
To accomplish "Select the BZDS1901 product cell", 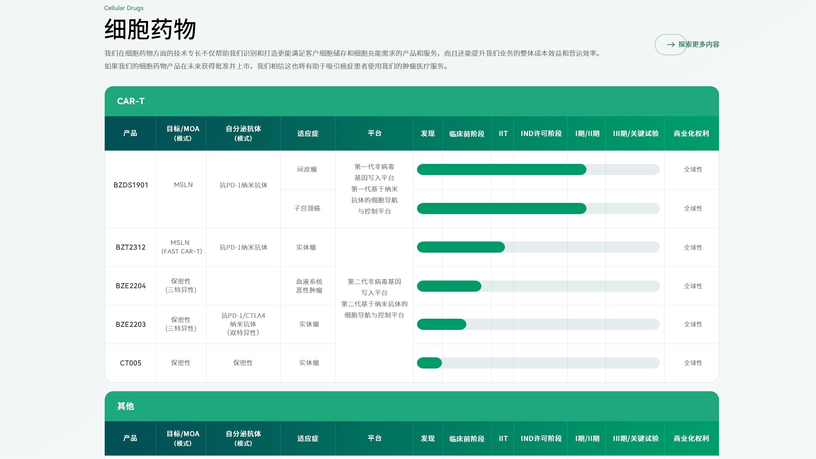I will (x=131, y=185).
